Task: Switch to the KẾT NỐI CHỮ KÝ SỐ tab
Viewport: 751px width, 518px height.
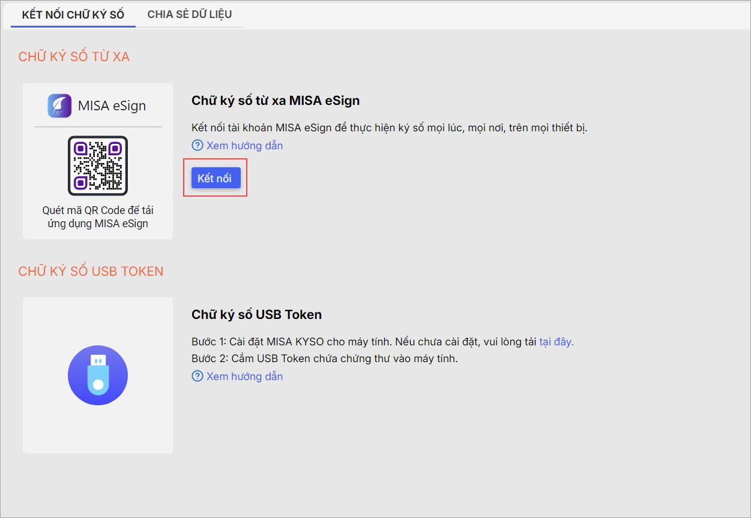Action: point(73,14)
